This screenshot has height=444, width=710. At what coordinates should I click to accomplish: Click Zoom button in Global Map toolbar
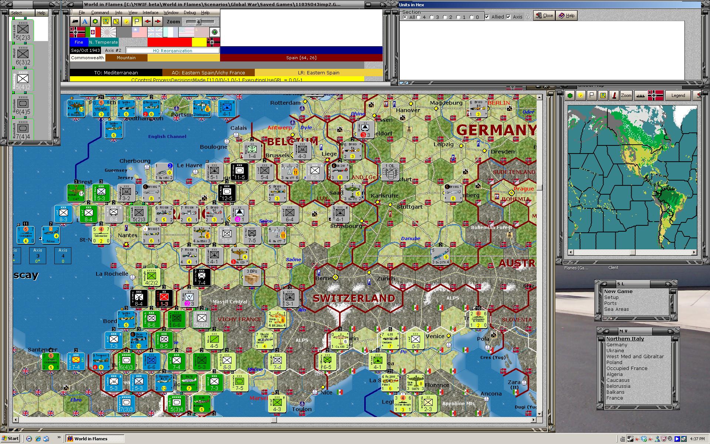coord(626,95)
